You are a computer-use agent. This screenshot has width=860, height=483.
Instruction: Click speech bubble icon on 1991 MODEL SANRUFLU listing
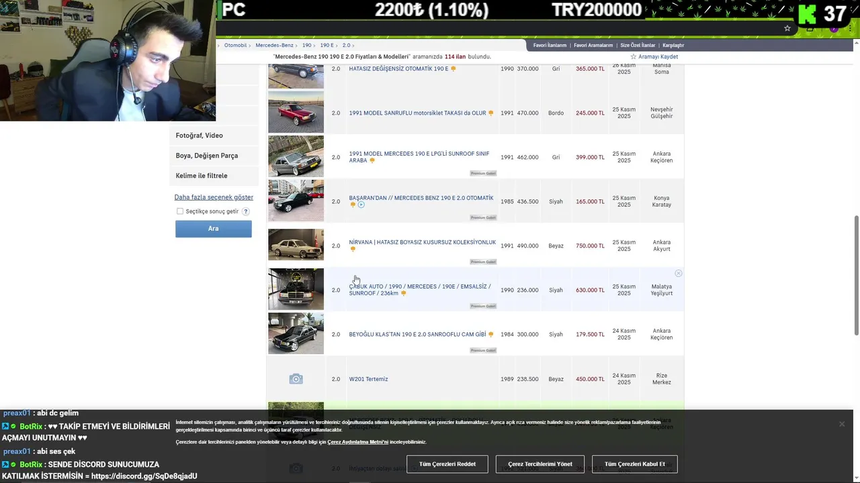[x=491, y=113]
